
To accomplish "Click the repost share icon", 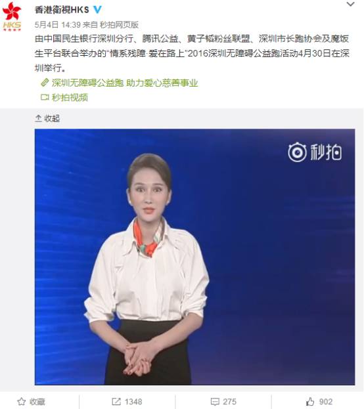I will pyautogui.click(x=116, y=401).
